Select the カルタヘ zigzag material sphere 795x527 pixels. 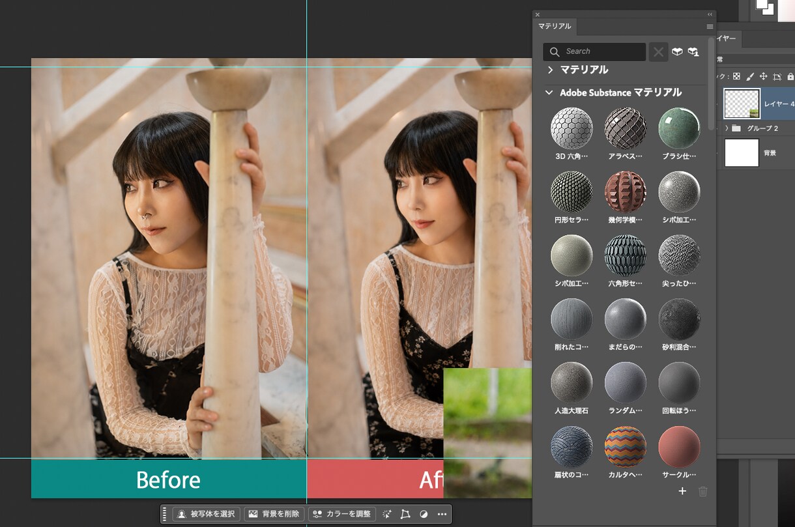[626, 447]
